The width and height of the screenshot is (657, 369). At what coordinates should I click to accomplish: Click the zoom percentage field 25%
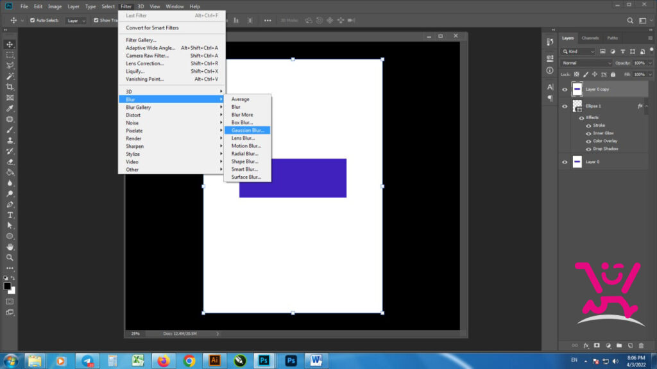[135, 334]
